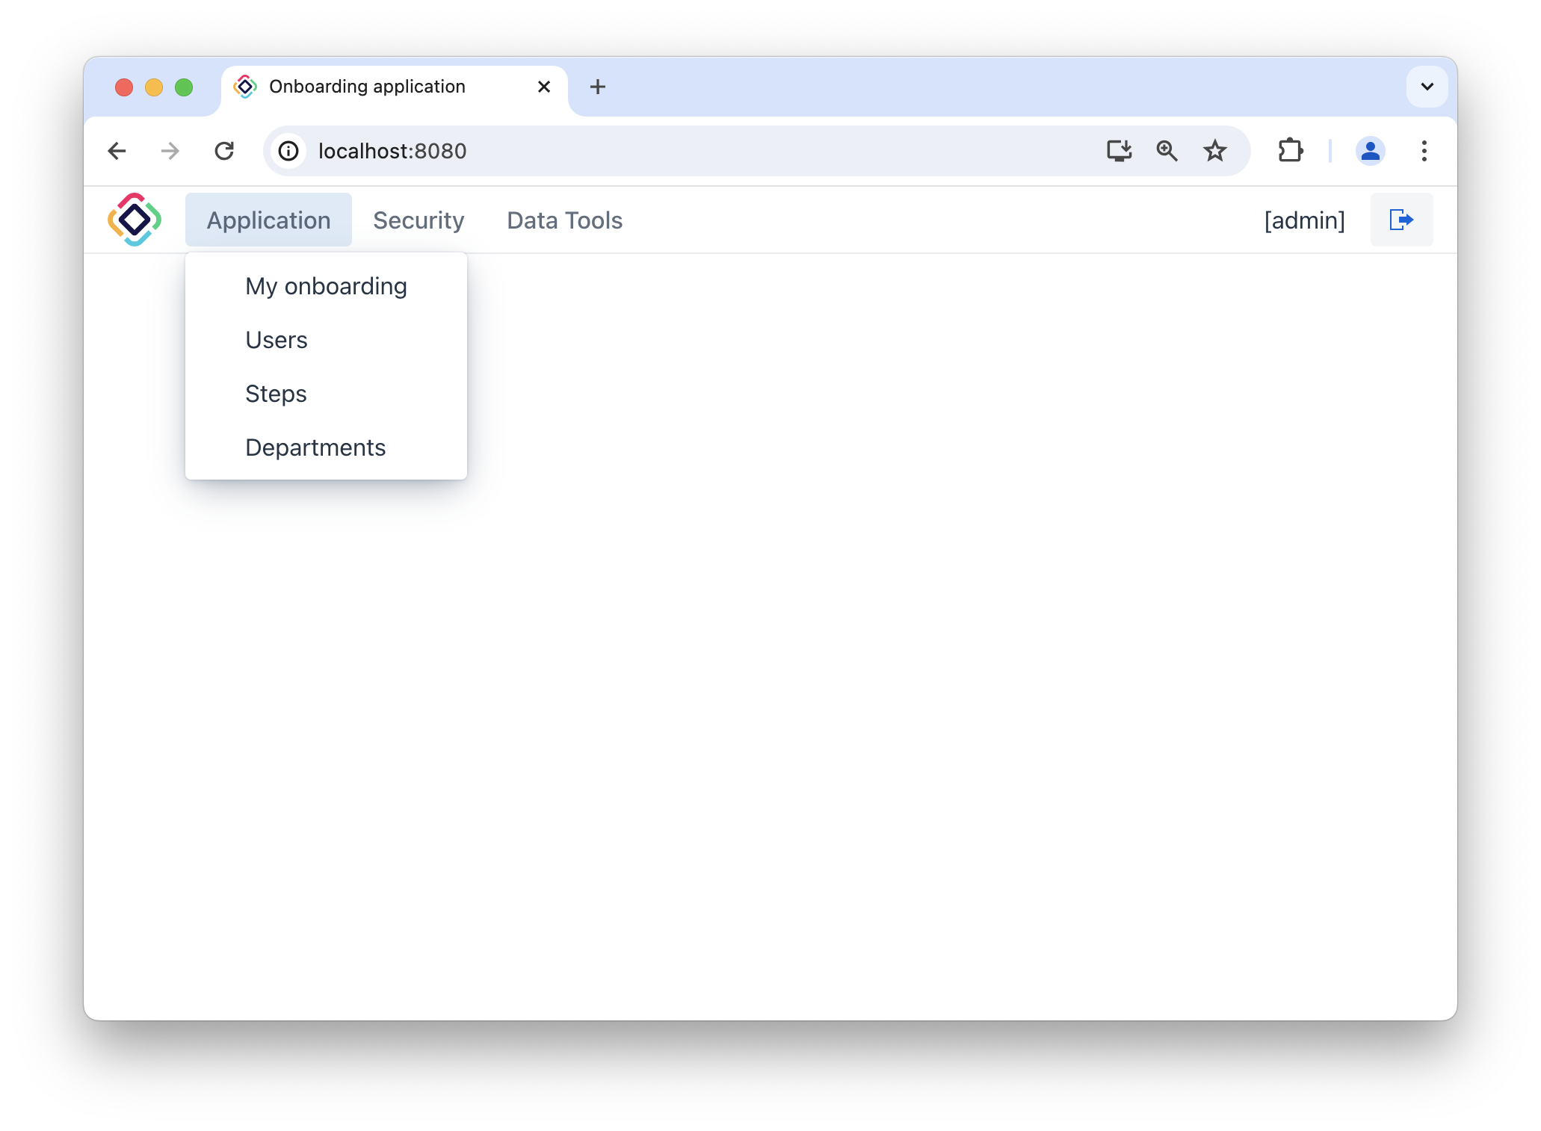Click the Data Tools navigation item
The height and width of the screenshot is (1131, 1541).
565,220
